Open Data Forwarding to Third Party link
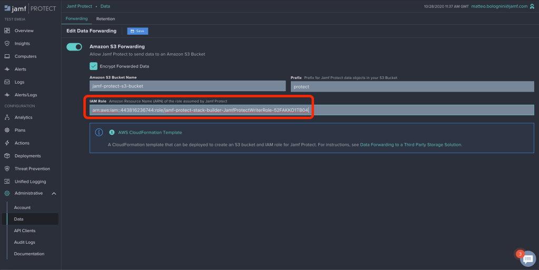539x270 pixels. click(x=410, y=145)
